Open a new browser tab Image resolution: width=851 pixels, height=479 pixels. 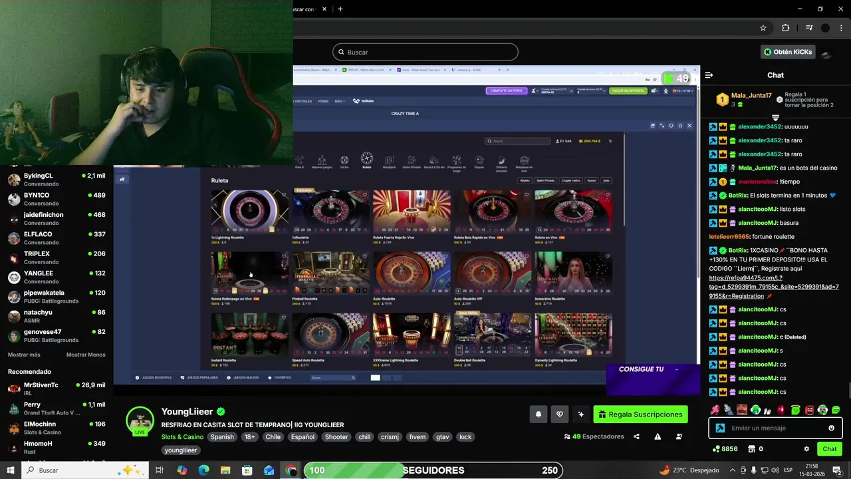click(340, 9)
